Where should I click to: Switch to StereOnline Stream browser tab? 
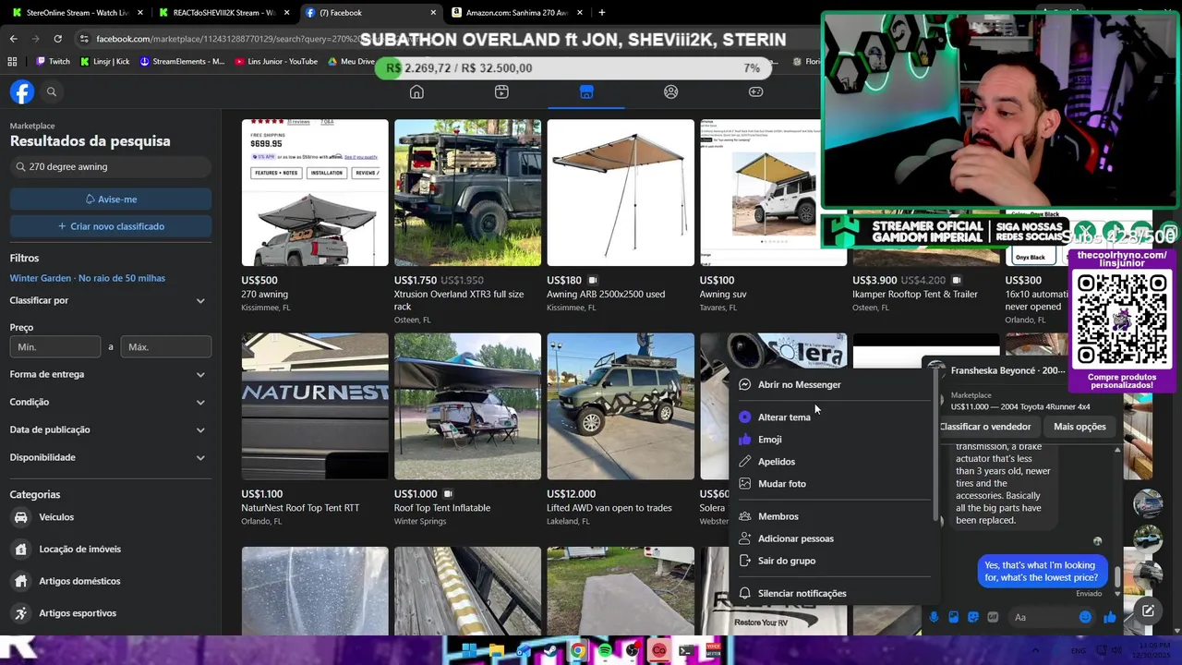(77, 13)
